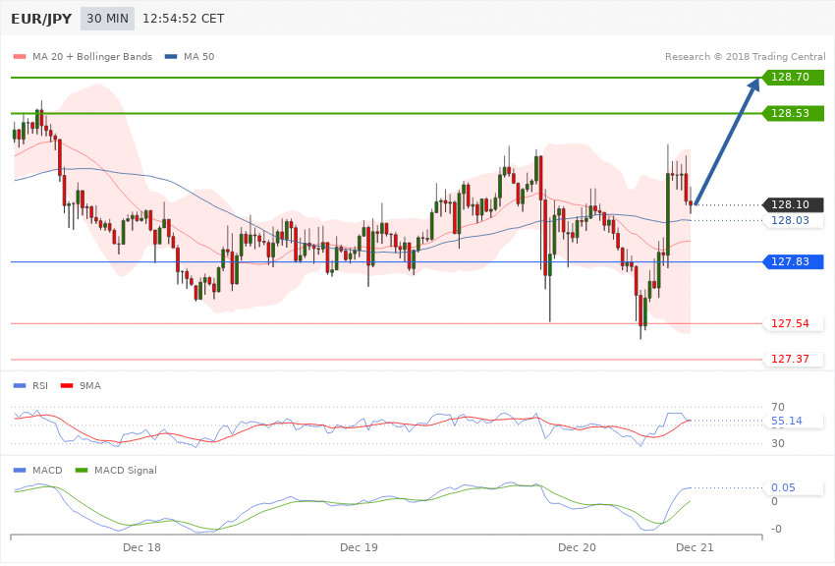Click the 9MA legend label

[90, 385]
